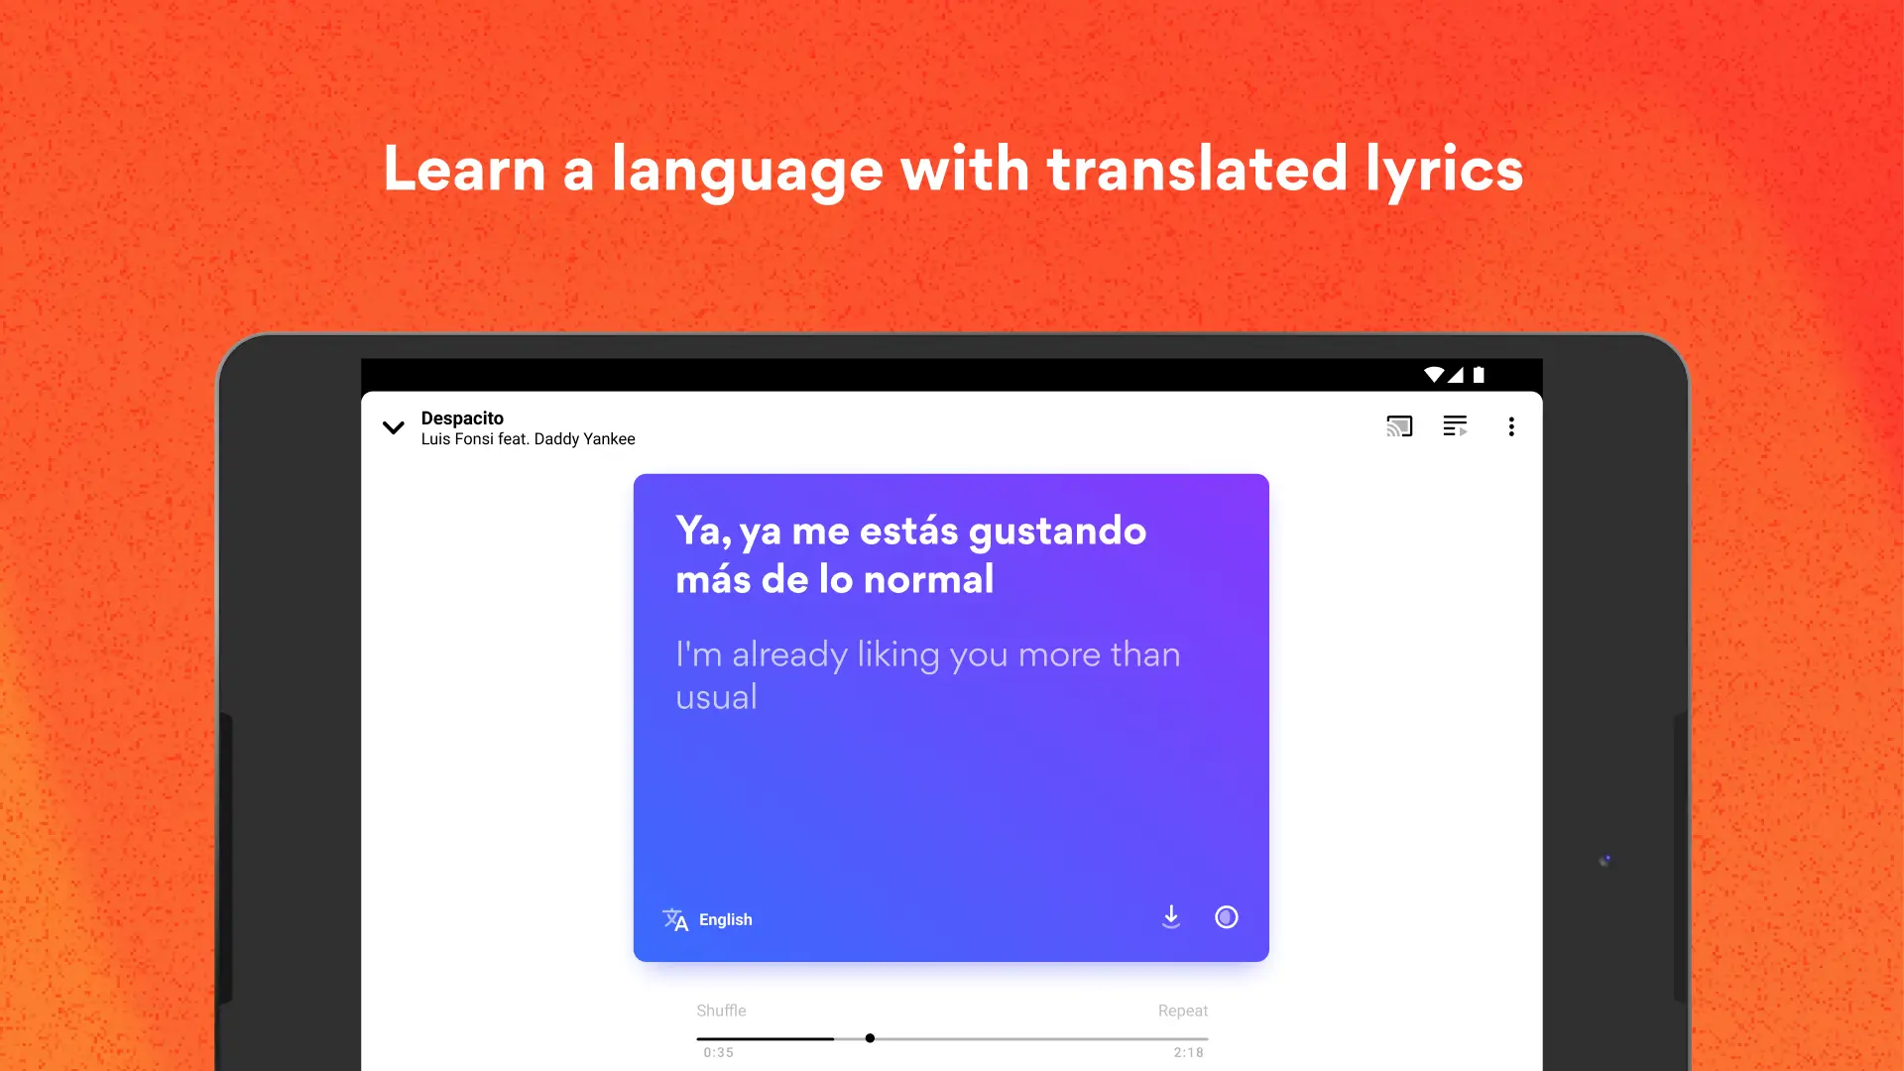Download the translated lyrics
The height and width of the screenshot is (1071, 1904).
click(1171, 917)
